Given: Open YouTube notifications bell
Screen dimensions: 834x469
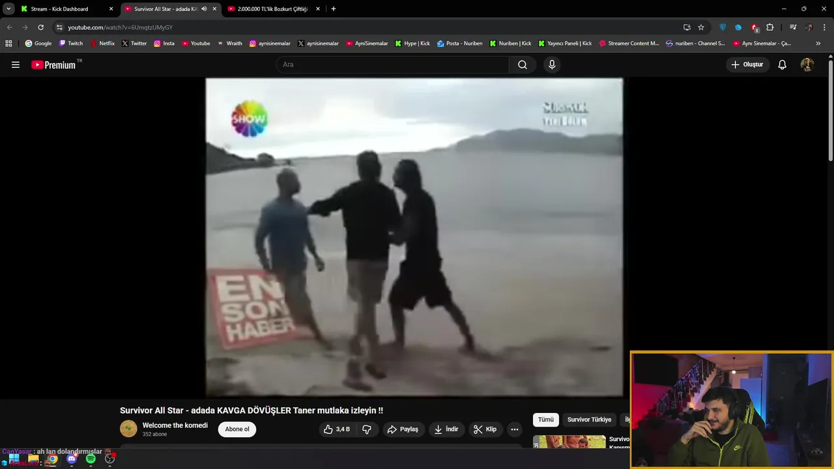Looking at the screenshot, I should coord(783,64).
